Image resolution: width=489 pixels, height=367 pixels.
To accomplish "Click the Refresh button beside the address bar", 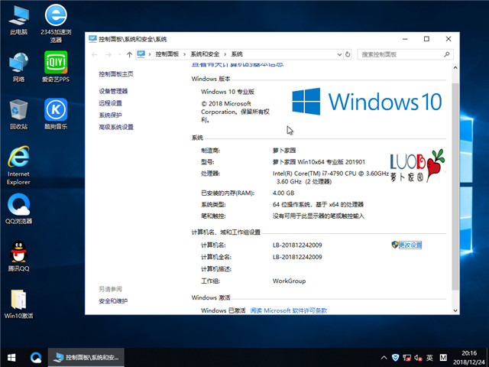I will (348, 54).
